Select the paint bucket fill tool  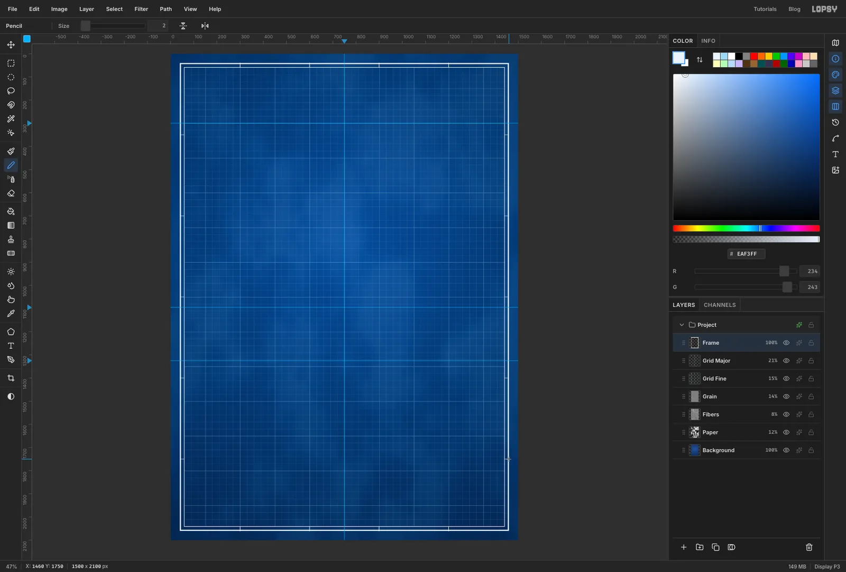(x=11, y=211)
